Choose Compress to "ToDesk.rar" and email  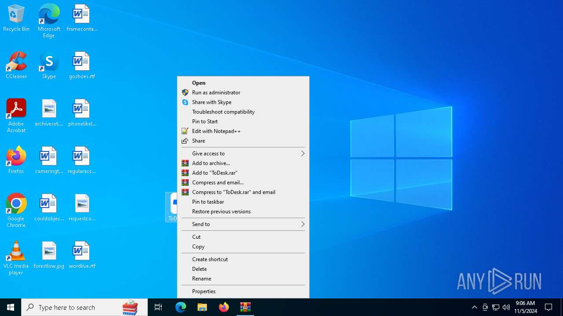243,192
